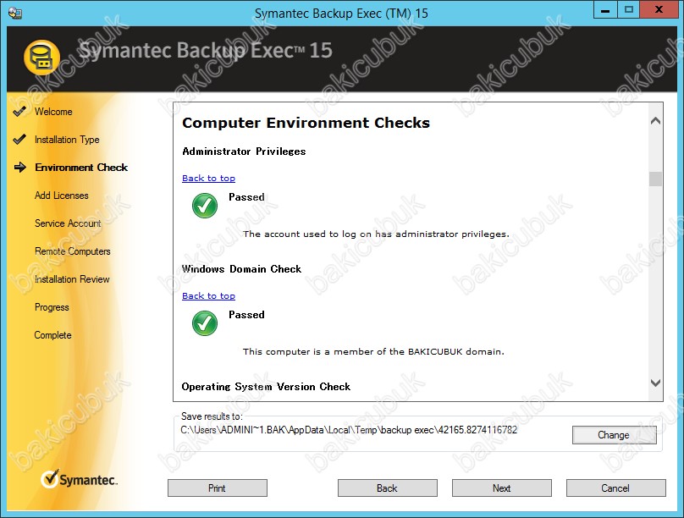Click Next to continue installation
Screen dimensions: 684x518
click(x=502, y=488)
